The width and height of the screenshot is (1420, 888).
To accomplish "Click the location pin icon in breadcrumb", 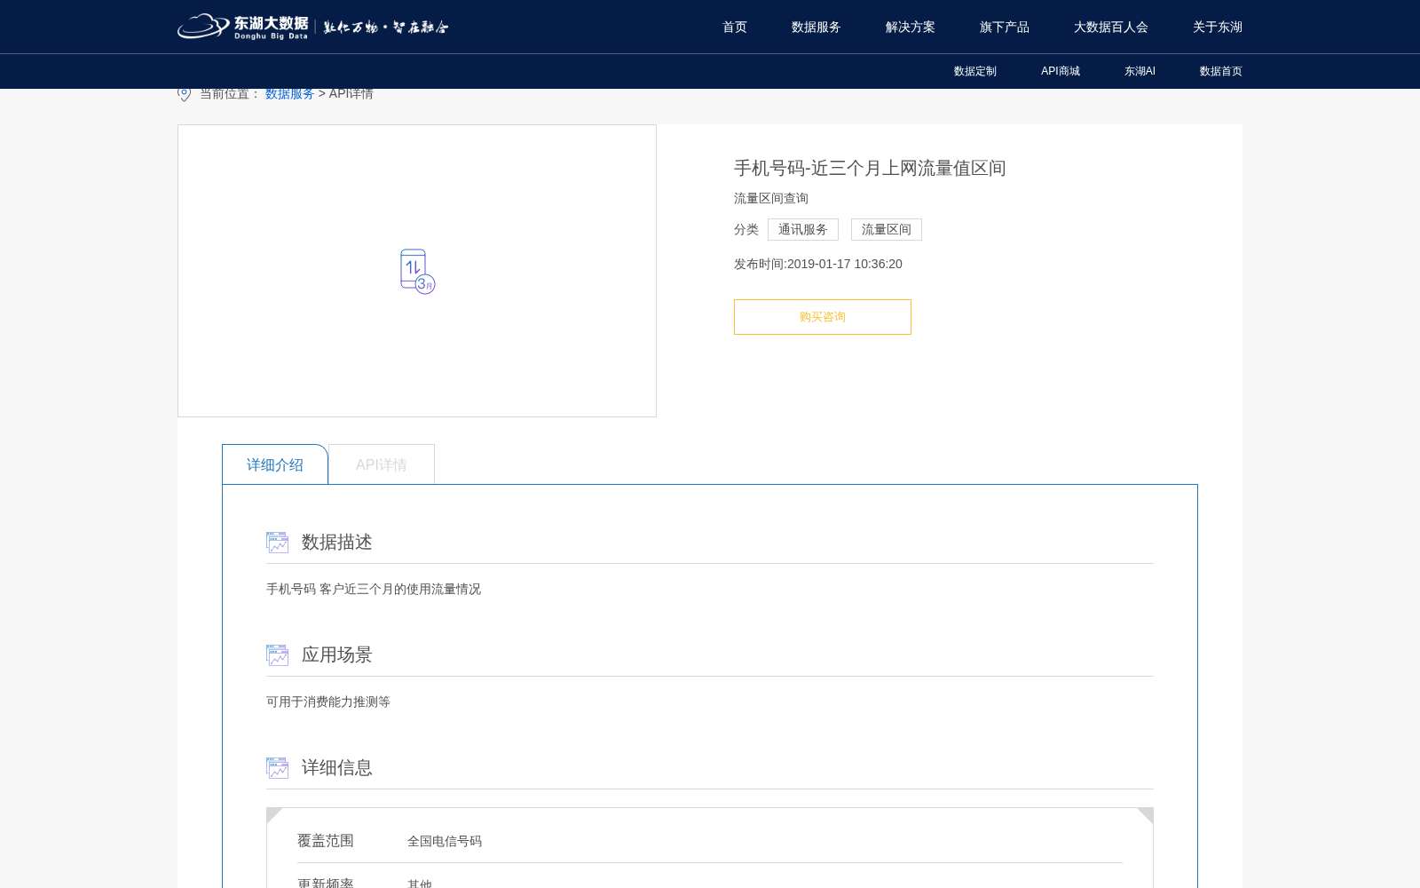I will [184, 93].
